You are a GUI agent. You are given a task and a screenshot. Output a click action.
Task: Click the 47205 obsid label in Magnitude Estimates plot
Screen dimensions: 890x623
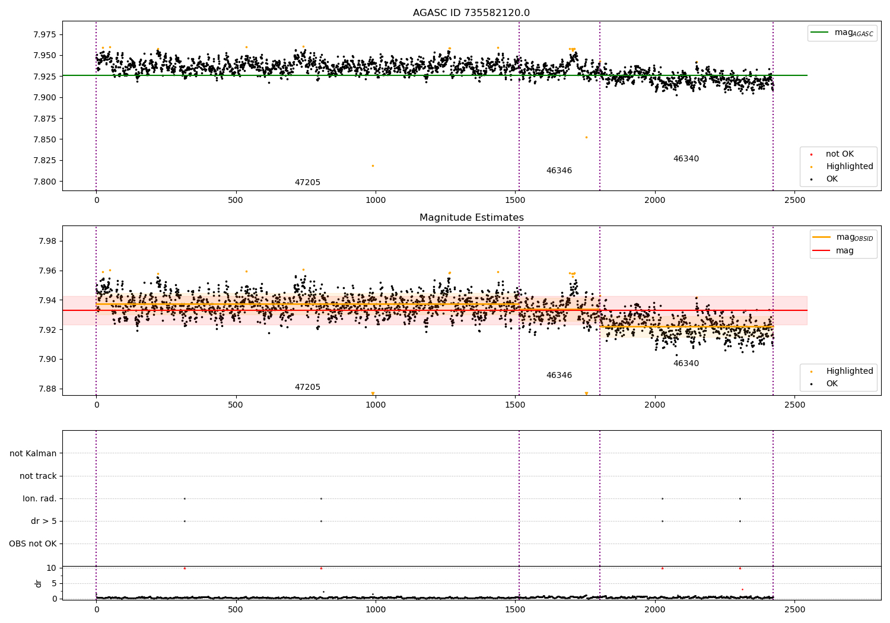(x=307, y=387)
